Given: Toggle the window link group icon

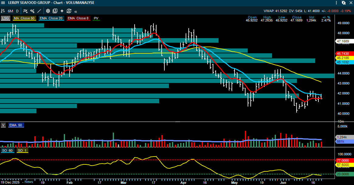Looking at the screenshot, I should point(343,3).
